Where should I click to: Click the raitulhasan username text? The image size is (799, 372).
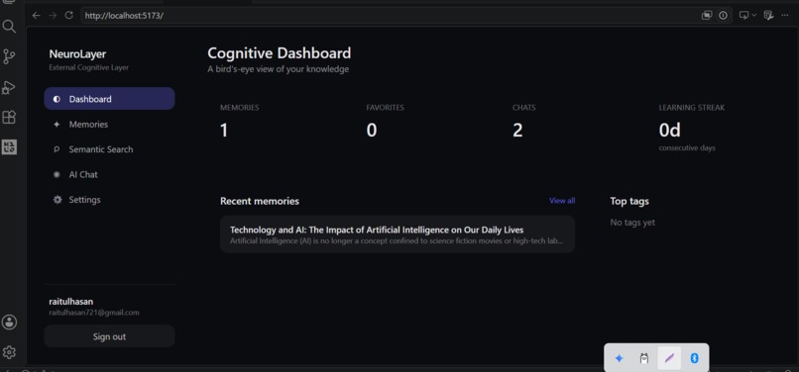[70, 302]
